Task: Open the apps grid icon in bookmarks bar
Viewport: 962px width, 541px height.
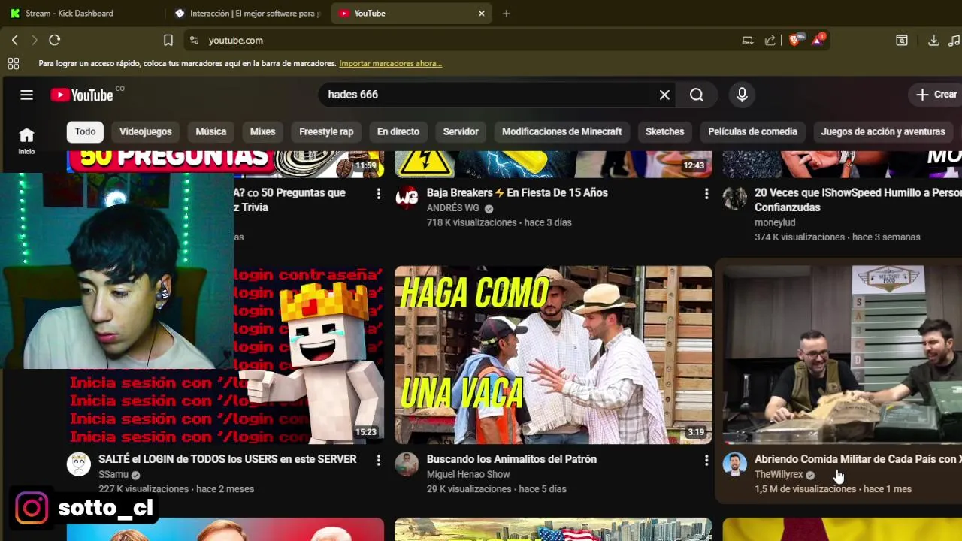Action: click(13, 64)
